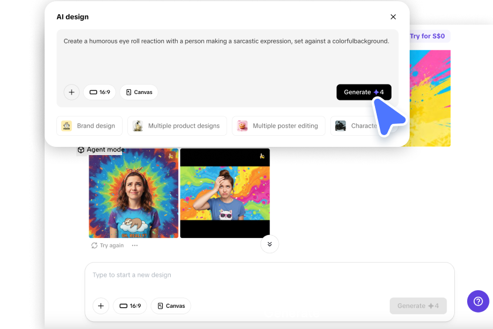Viewport: 493px width, 329px height.
Task: Click the Agent mode label
Action: (106, 150)
